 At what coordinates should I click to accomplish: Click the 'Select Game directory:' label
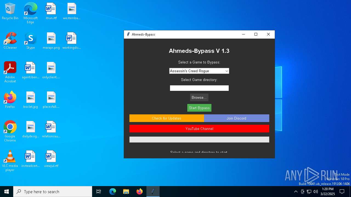199,80
